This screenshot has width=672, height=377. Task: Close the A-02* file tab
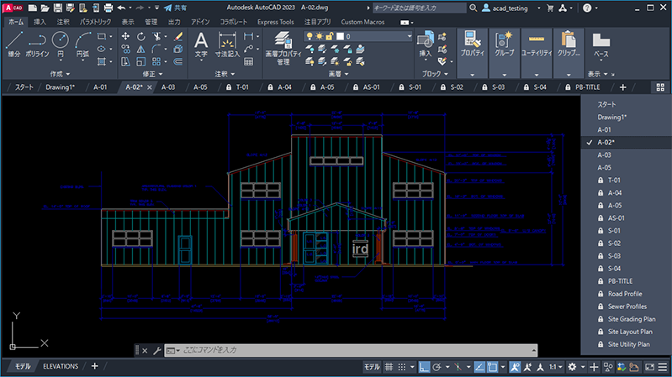click(x=150, y=87)
